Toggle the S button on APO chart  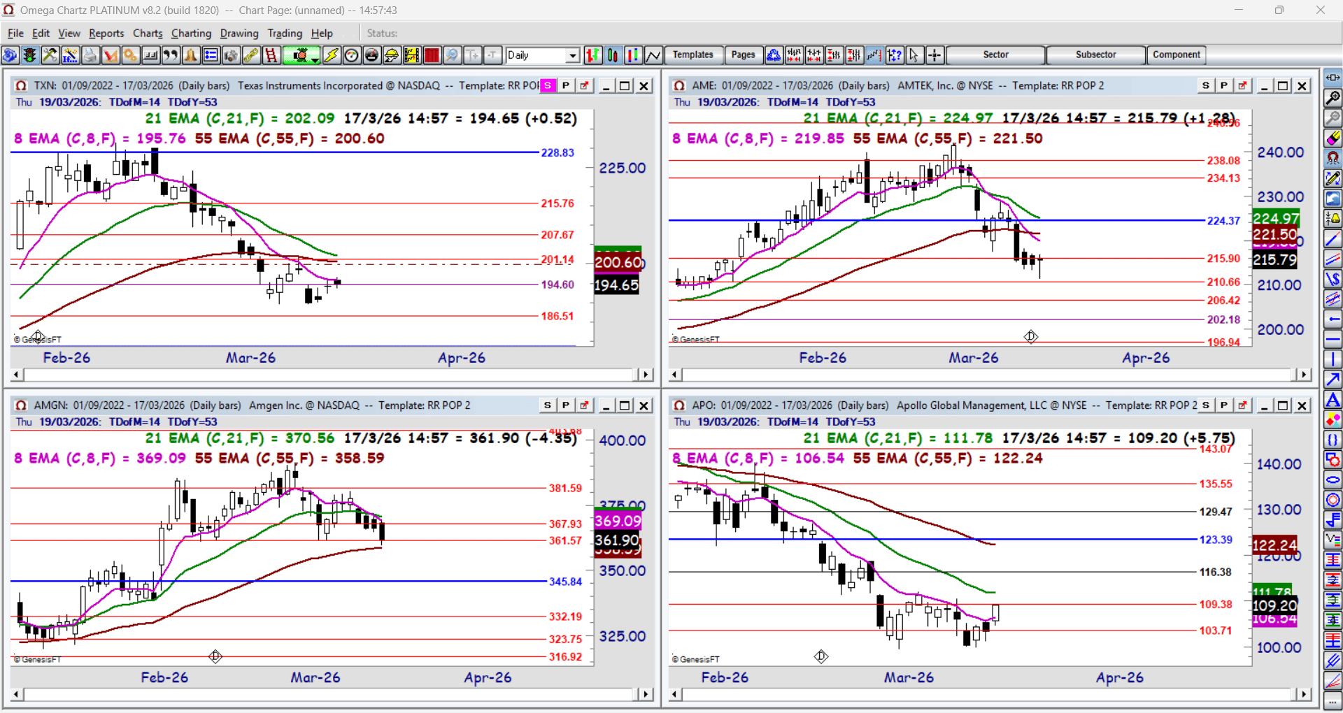[x=1206, y=405]
